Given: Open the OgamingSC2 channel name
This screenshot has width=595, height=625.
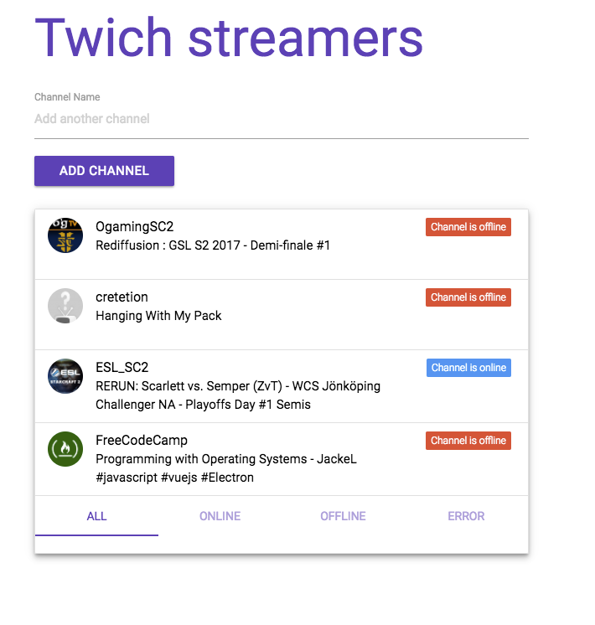Looking at the screenshot, I should point(134,226).
